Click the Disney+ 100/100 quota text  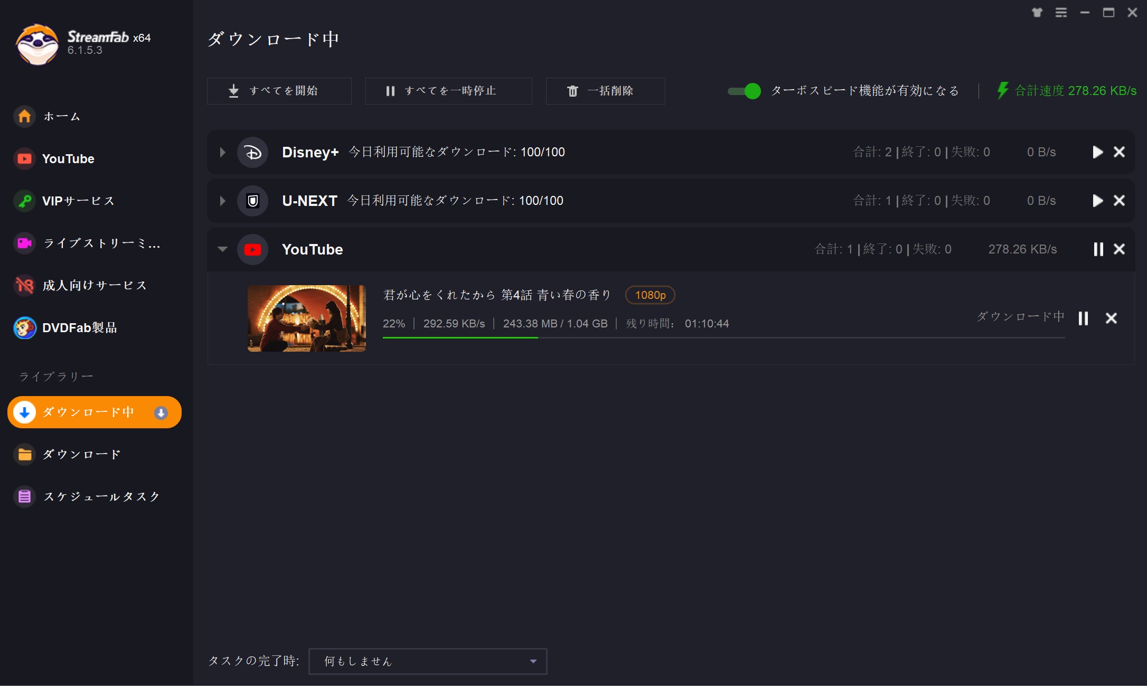543,152
